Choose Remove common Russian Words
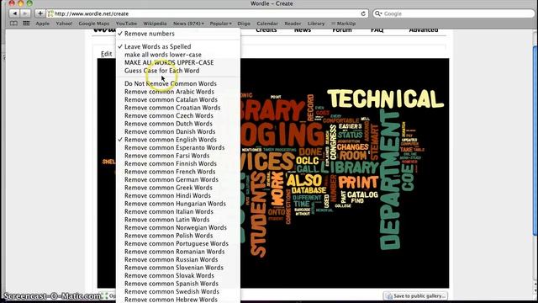This screenshot has width=538, height=303. coord(178,259)
